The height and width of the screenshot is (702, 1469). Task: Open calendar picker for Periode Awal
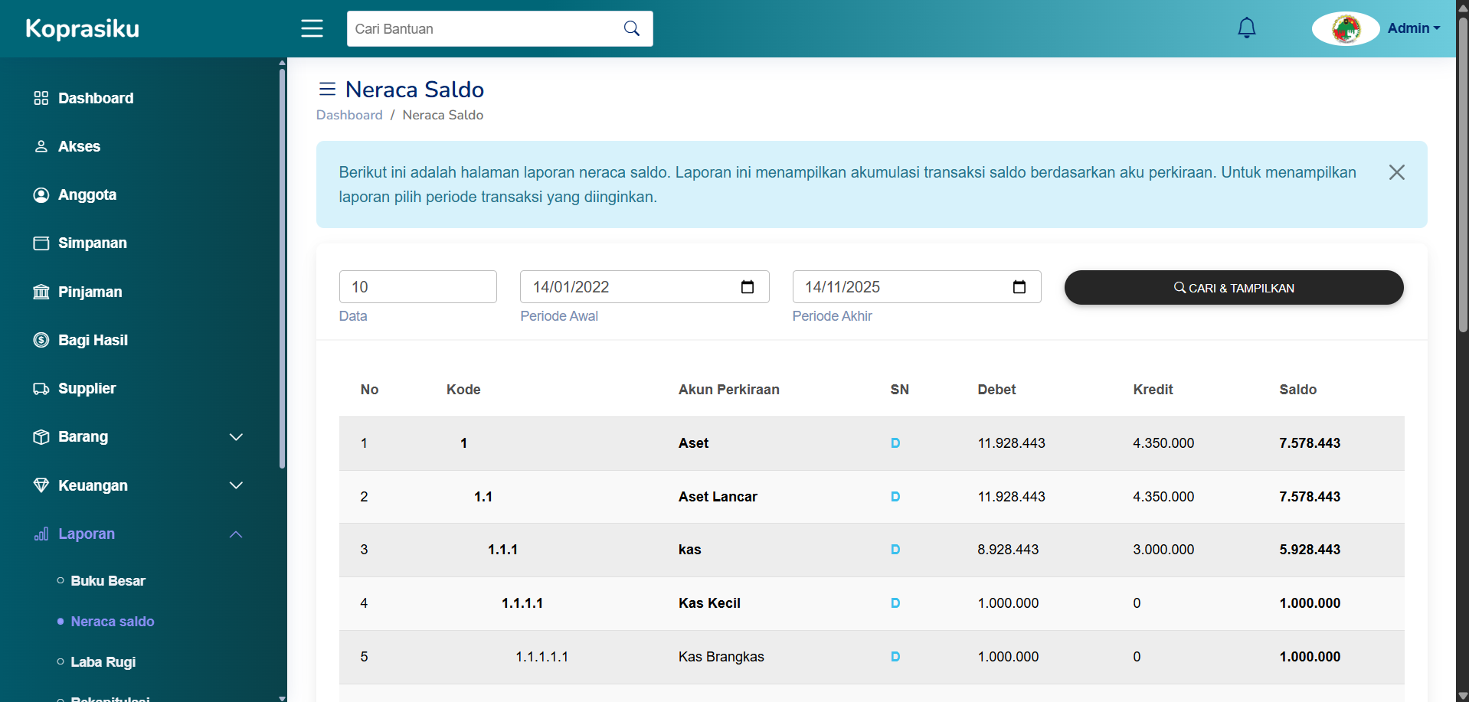point(747,287)
